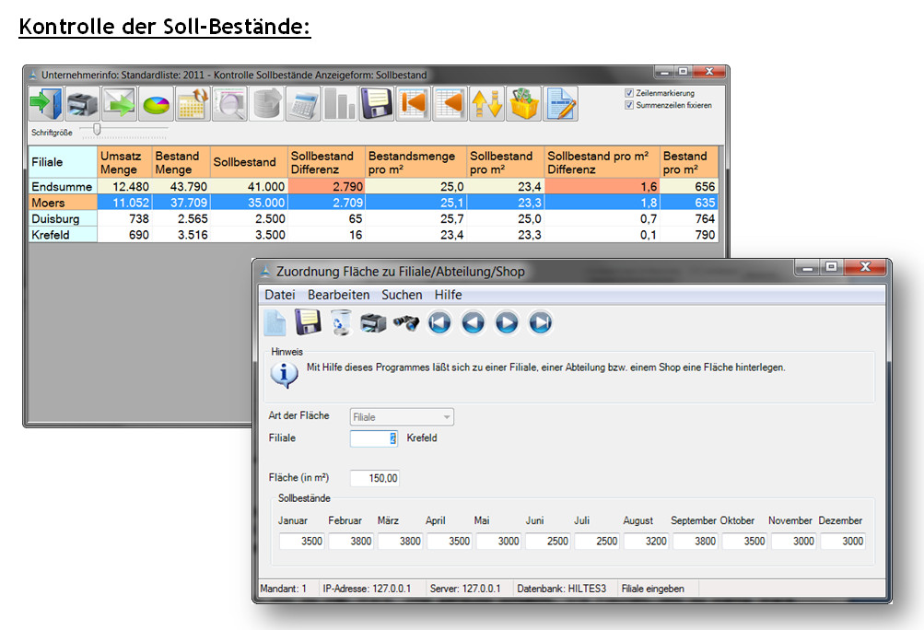The width and height of the screenshot is (924, 630).
Task: Adjust the Schriftgröße slider
Action: tap(97, 130)
